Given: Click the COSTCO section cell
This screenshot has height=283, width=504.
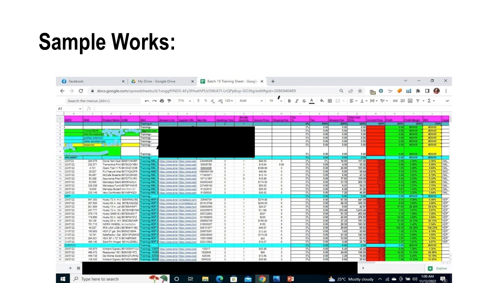Looking at the screenshot, I should (x=74, y=245).
